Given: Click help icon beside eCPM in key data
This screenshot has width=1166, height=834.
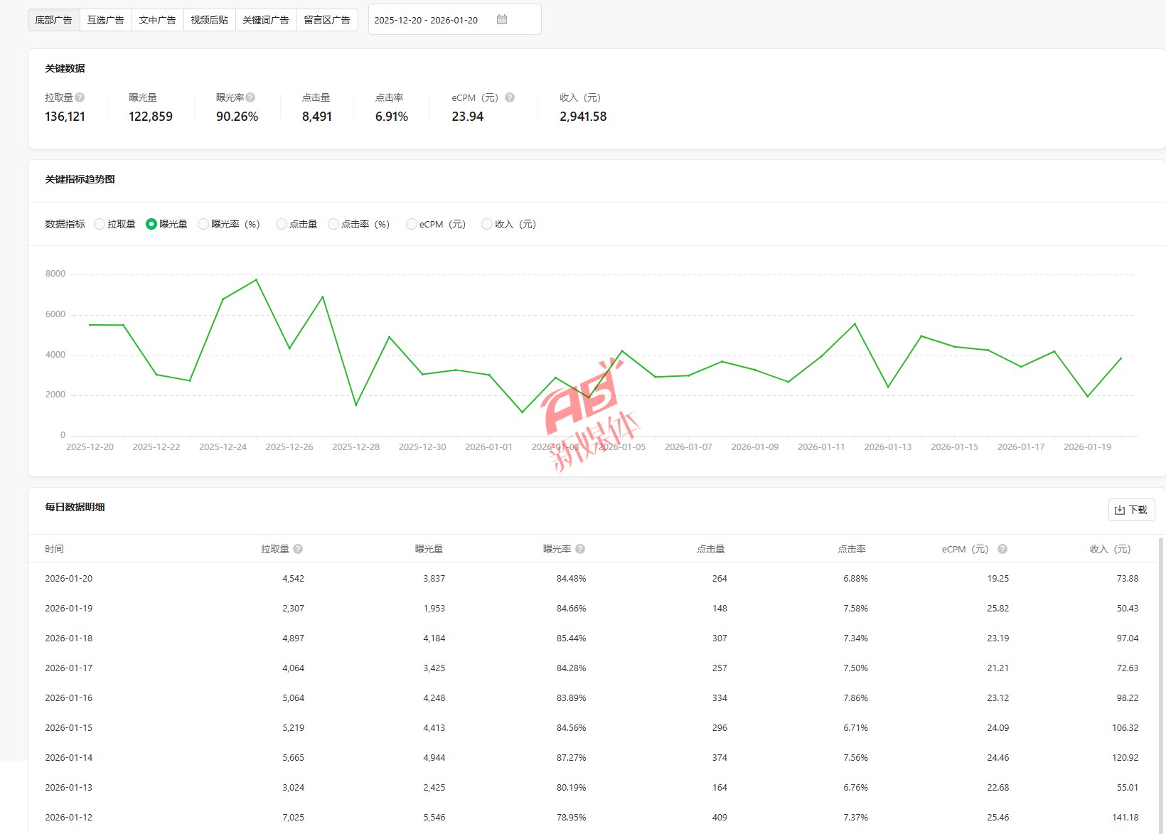Looking at the screenshot, I should pyautogui.click(x=510, y=97).
